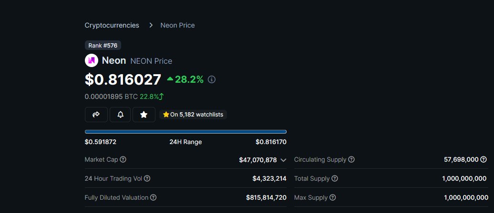The height and width of the screenshot is (213, 494).
Task: Open the Fully Diluted Valuation help icon
Action: 153,198
